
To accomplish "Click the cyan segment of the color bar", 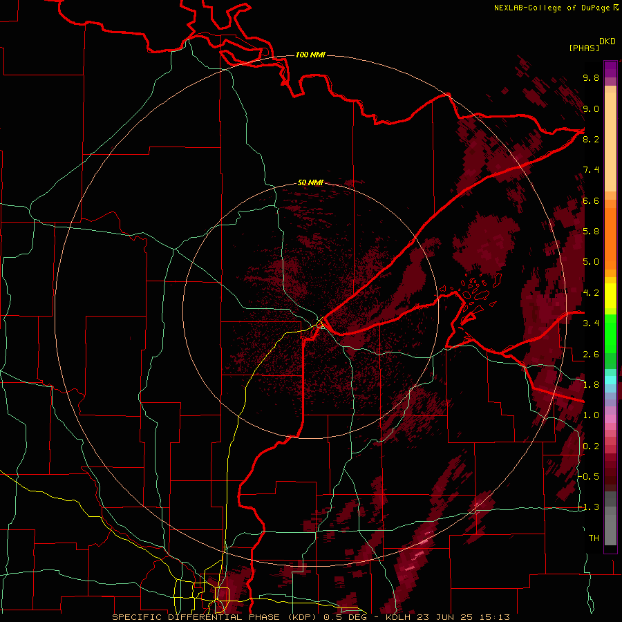I will click(610, 380).
